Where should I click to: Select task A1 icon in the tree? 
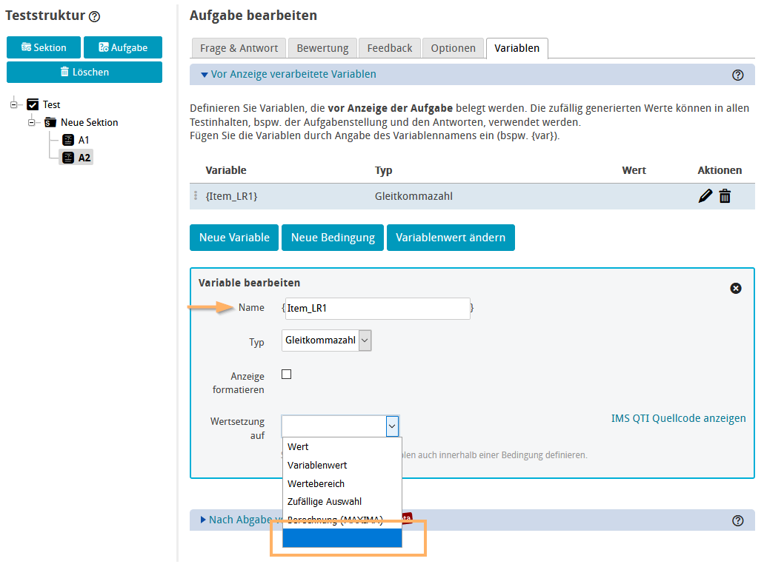tap(68, 139)
